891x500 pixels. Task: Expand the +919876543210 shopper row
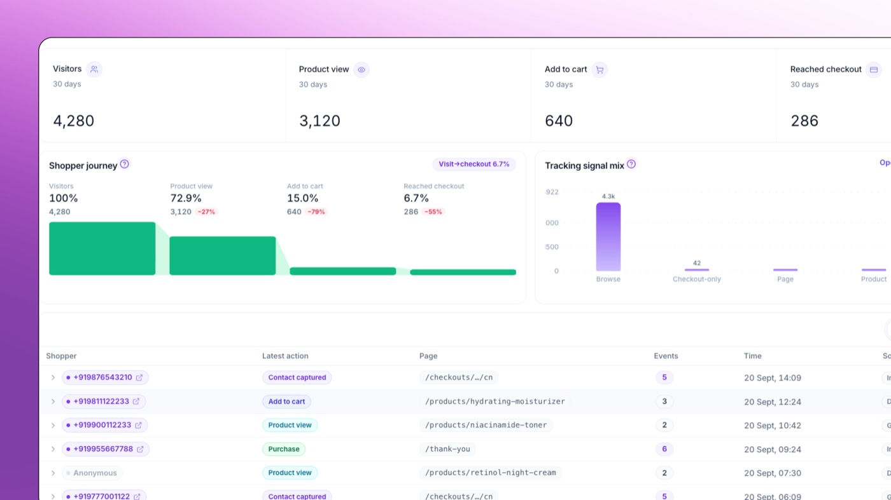pyautogui.click(x=53, y=377)
